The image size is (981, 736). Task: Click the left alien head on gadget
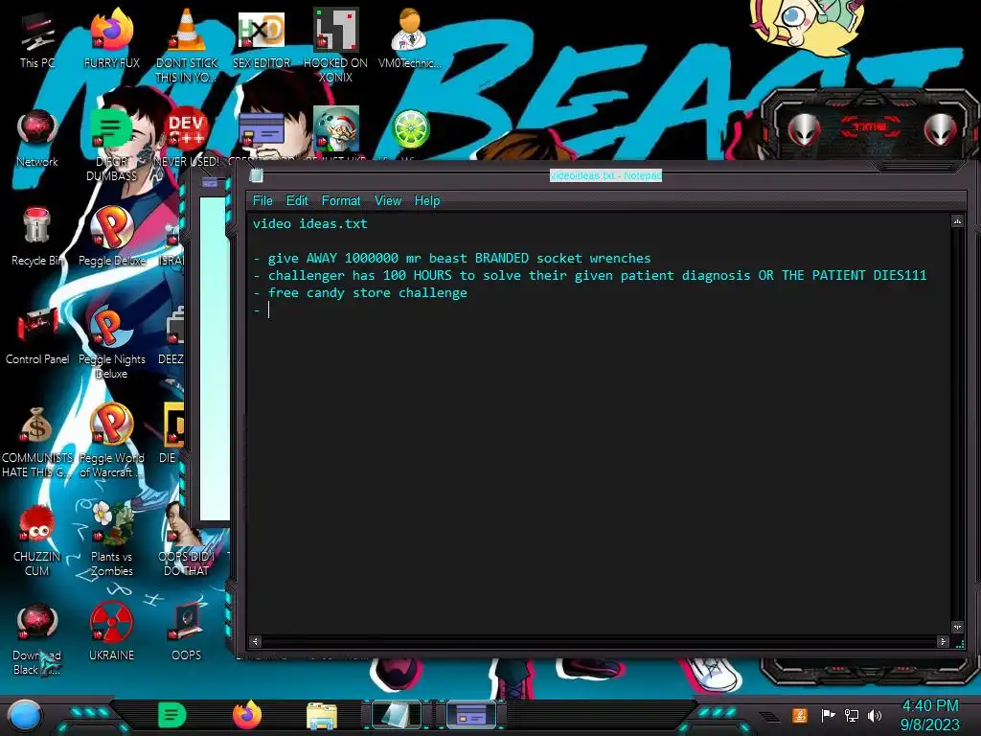pyautogui.click(x=804, y=129)
